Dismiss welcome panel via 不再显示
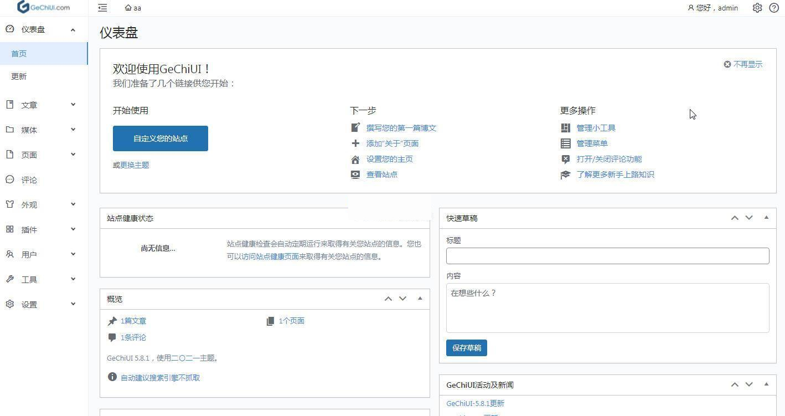Screen dimensions: 785x416 click(743, 64)
